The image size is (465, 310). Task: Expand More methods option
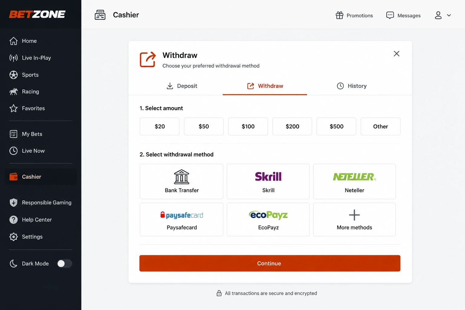click(x=355, y=219)
